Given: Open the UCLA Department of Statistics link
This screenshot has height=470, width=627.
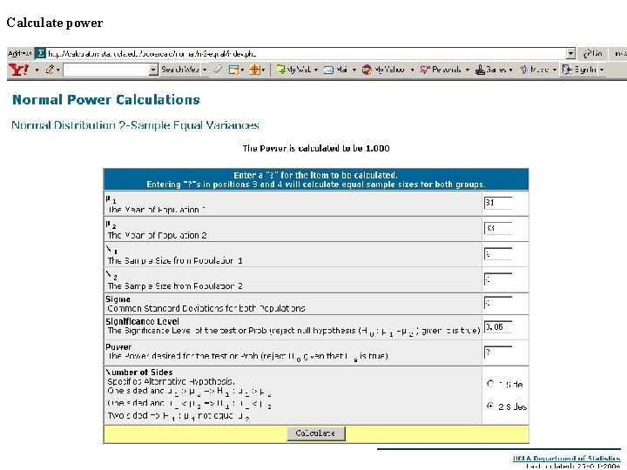Looking at the screenshot, I should (x=566, y=459).
